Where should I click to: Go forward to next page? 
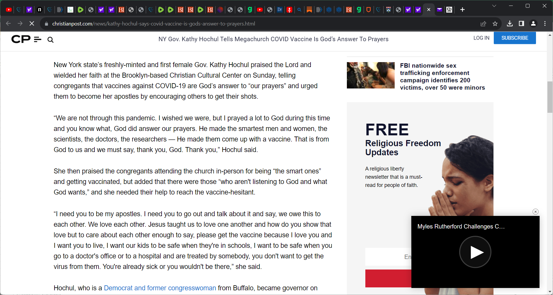pyautogui.click(x=20, y=24)
